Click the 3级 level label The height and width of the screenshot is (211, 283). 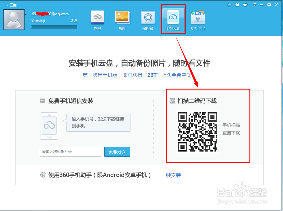coord(74,21)
